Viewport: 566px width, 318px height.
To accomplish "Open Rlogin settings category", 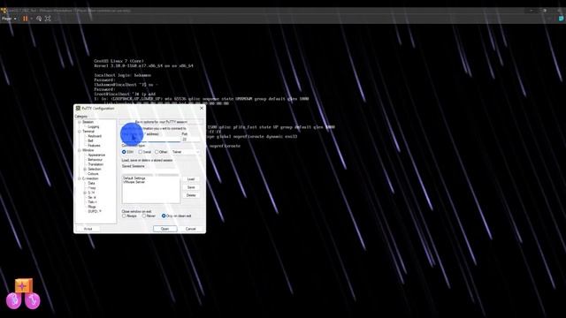I will point(92,207).
